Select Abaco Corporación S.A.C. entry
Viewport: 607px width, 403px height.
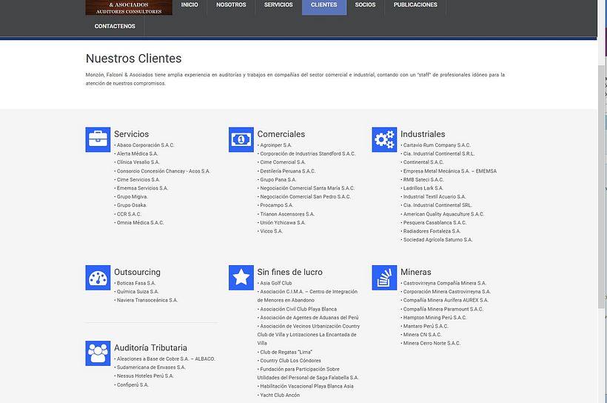point(145,145)
